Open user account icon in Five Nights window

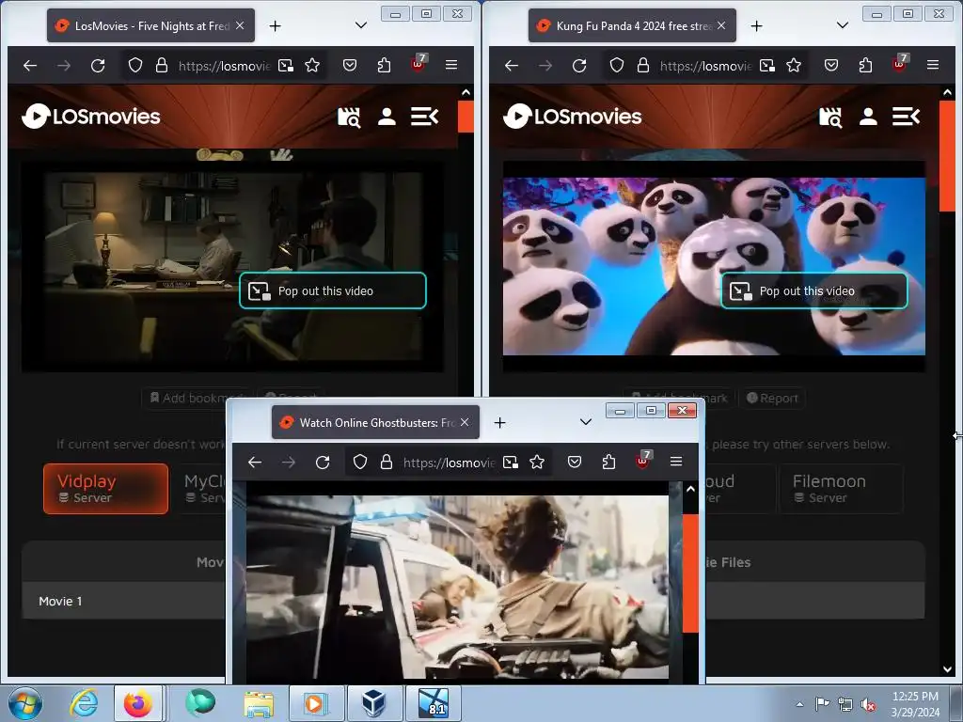click(x=387, y=117)
